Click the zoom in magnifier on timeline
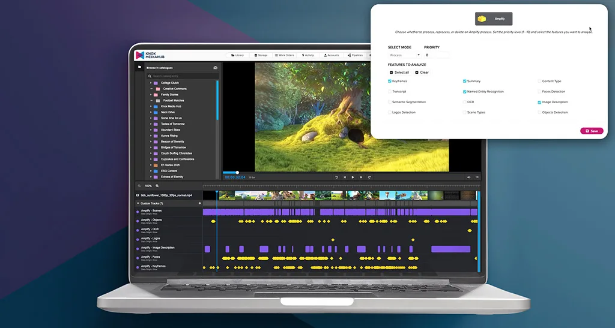Image resolution: width=615 pixels, height=328 pixels. point(157,186)
